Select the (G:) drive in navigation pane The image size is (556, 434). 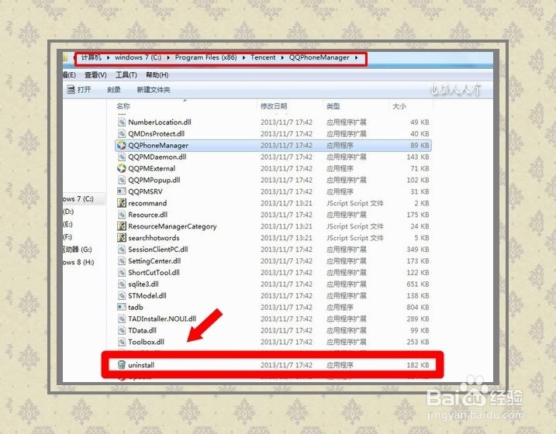(78, 250)
